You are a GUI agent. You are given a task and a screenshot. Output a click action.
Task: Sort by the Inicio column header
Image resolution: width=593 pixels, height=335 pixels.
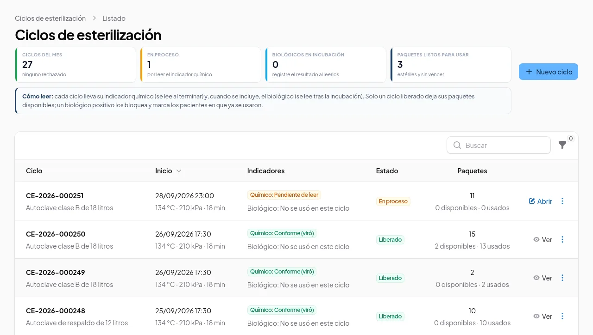(x=168, y=171)
